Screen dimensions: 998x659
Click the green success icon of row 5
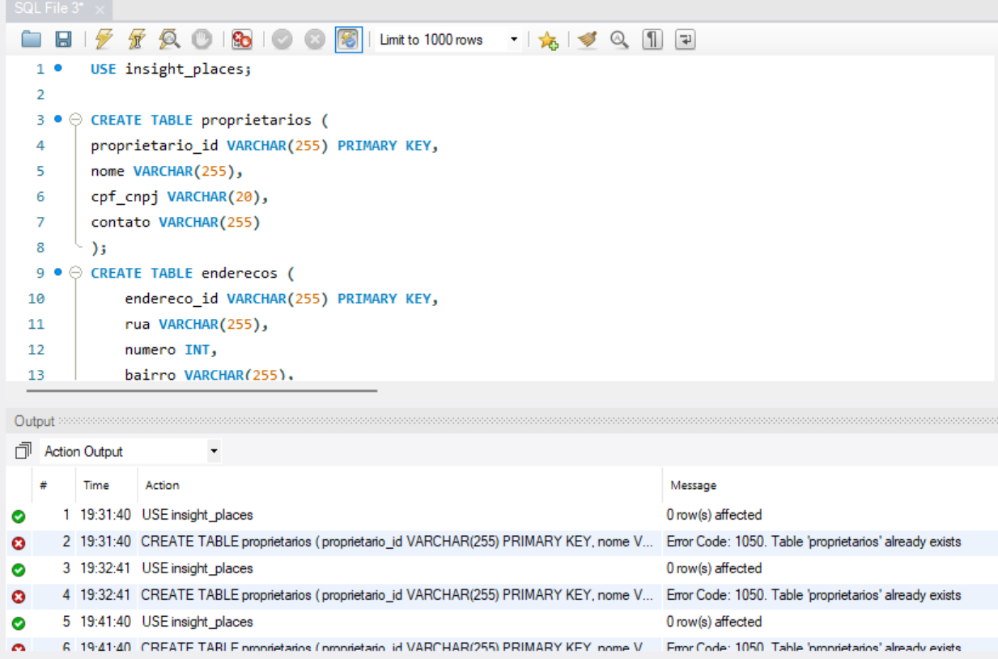[x=19, y=623]
